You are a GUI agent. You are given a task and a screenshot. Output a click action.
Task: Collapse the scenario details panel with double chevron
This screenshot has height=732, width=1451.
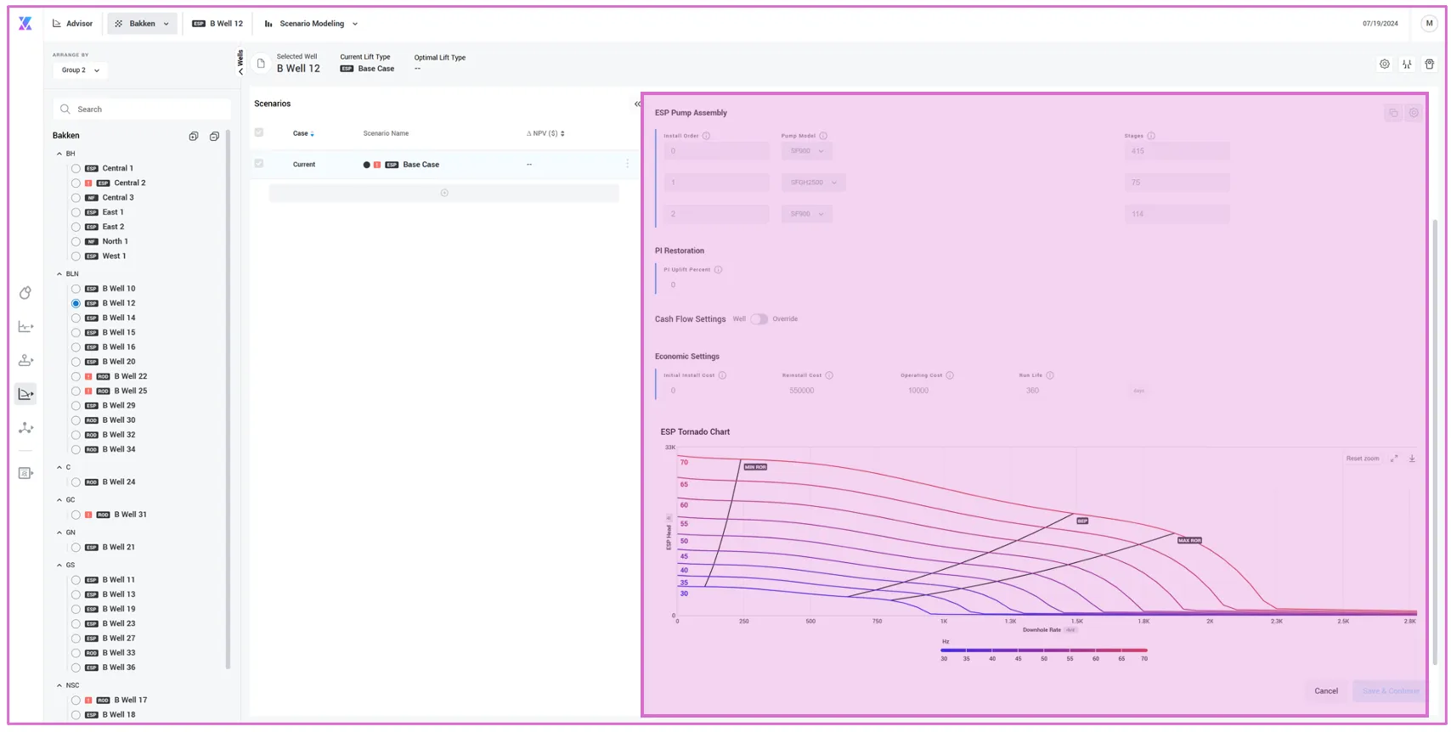637,104
